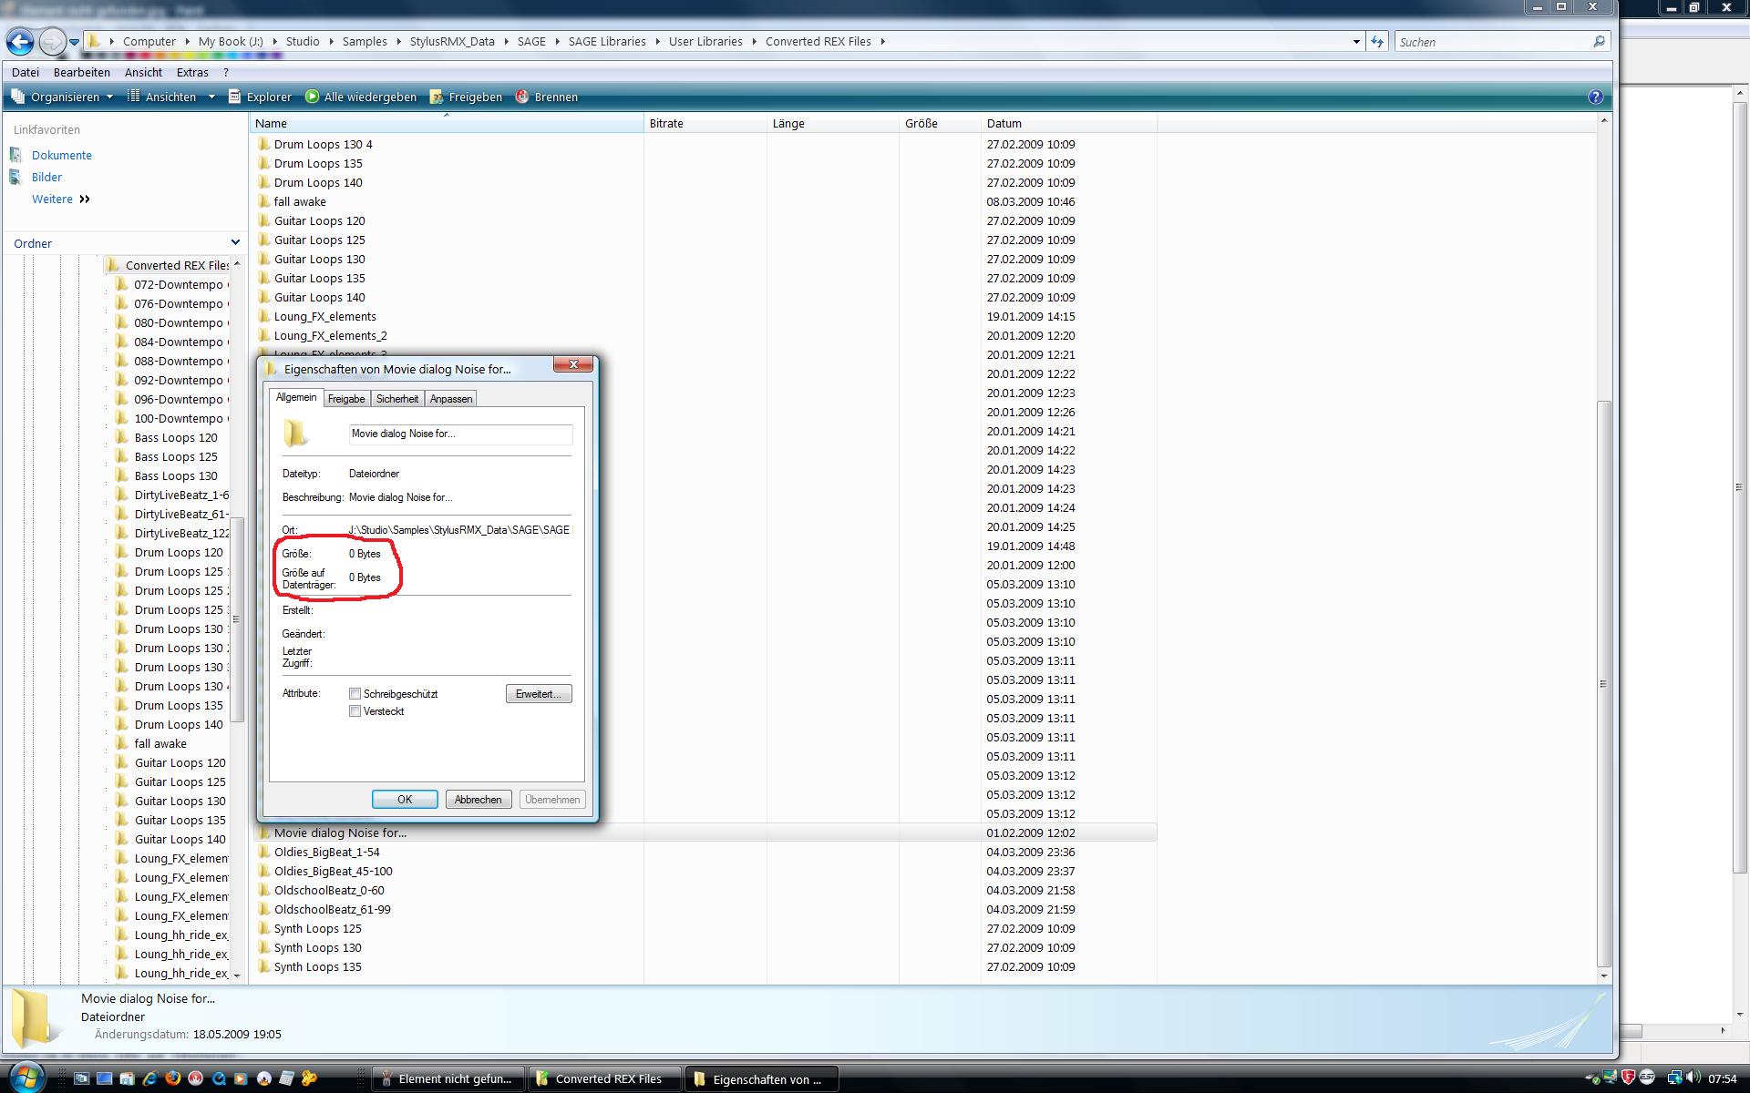
Task: Click the Abbrechen button
Action: [x=478, y=800]
